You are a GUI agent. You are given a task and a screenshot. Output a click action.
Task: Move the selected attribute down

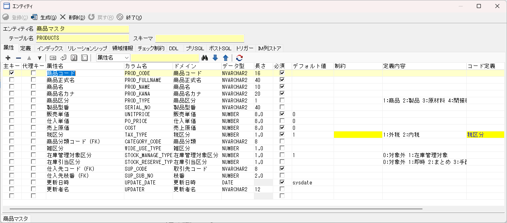39,58
